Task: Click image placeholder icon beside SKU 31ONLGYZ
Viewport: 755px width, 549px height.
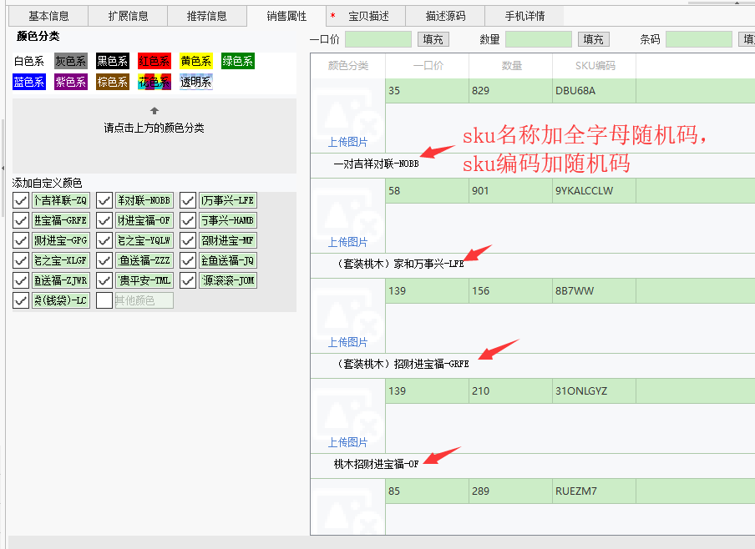Action: pos(347,413)
